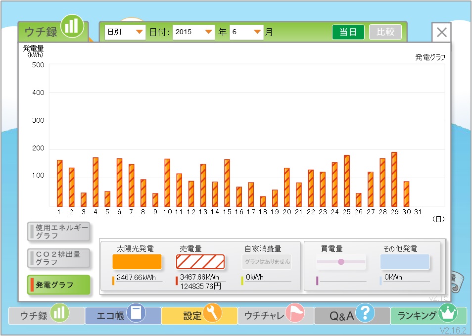Go to ウチチャレ flag tab
Screen dimensions: 472x336
(276, 315)
